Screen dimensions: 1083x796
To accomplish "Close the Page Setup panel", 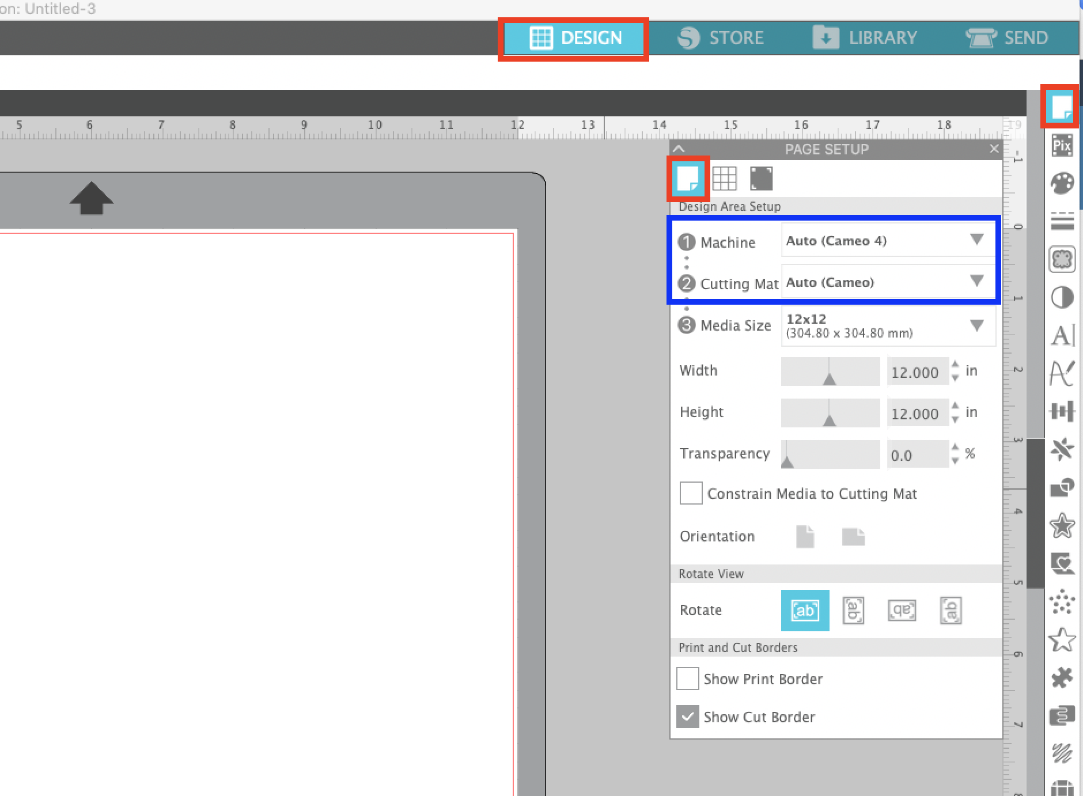I will coord(993,149).
